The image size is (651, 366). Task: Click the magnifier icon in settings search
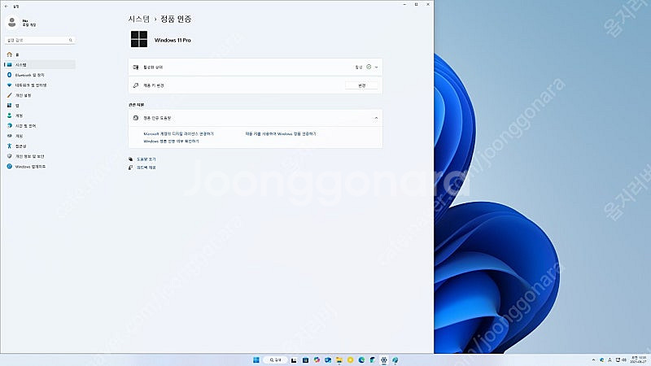71,40
